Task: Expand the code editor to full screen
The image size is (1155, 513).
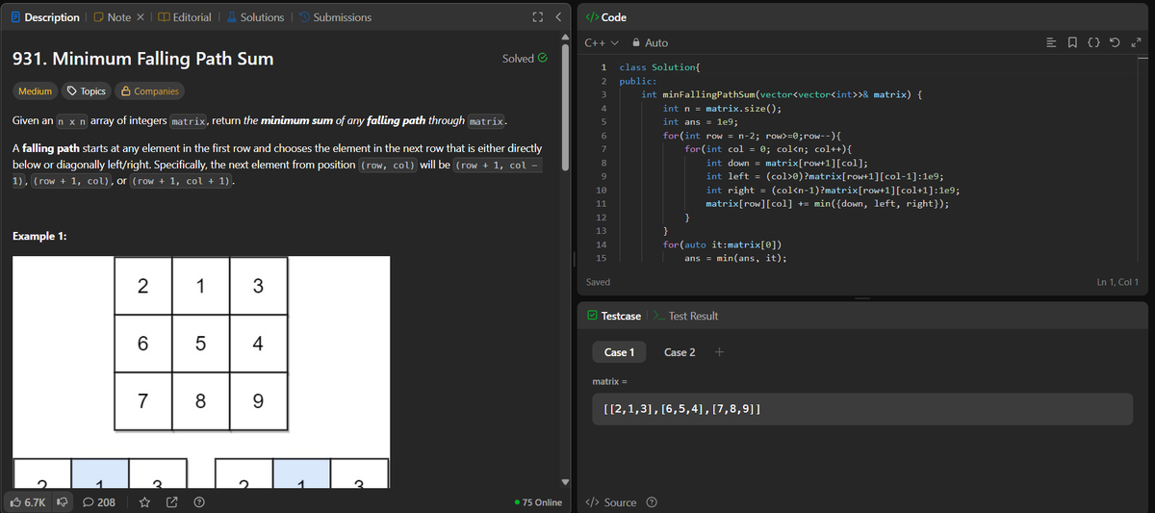Action: [x=1138, y=42]
